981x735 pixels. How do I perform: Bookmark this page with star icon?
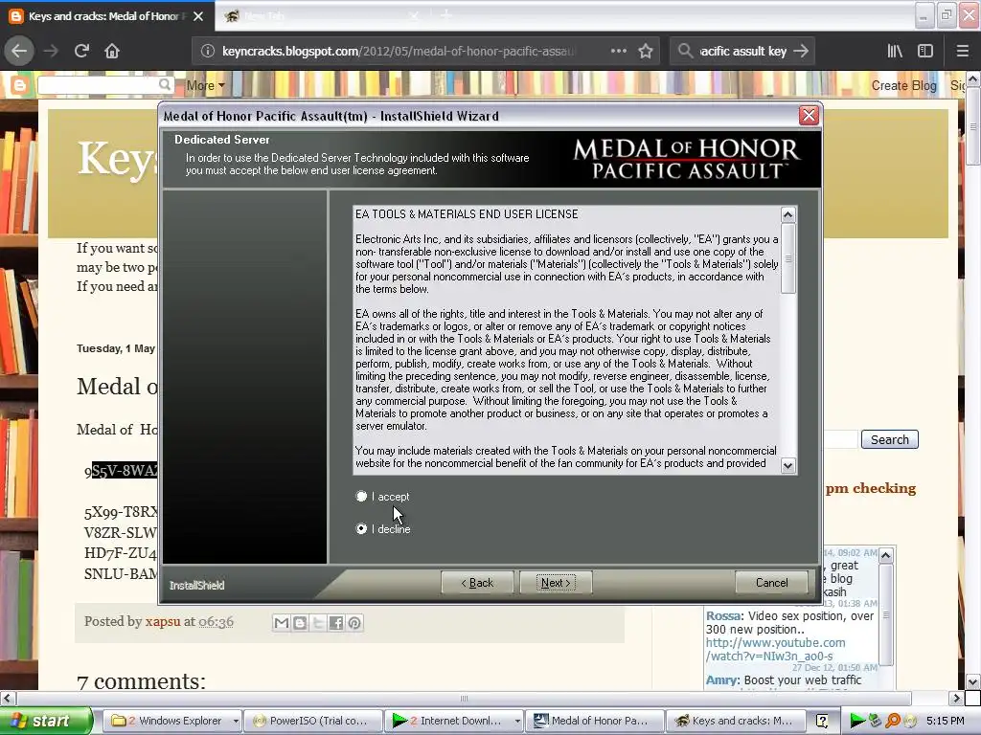point(646,51)
